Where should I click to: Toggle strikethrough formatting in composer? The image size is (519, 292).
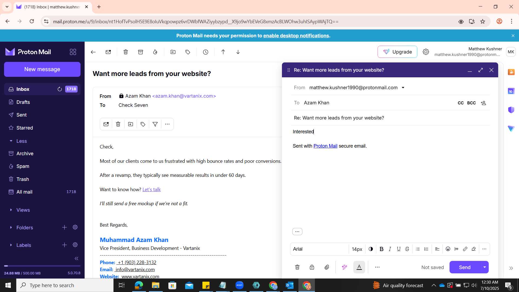tap(407, 249)
